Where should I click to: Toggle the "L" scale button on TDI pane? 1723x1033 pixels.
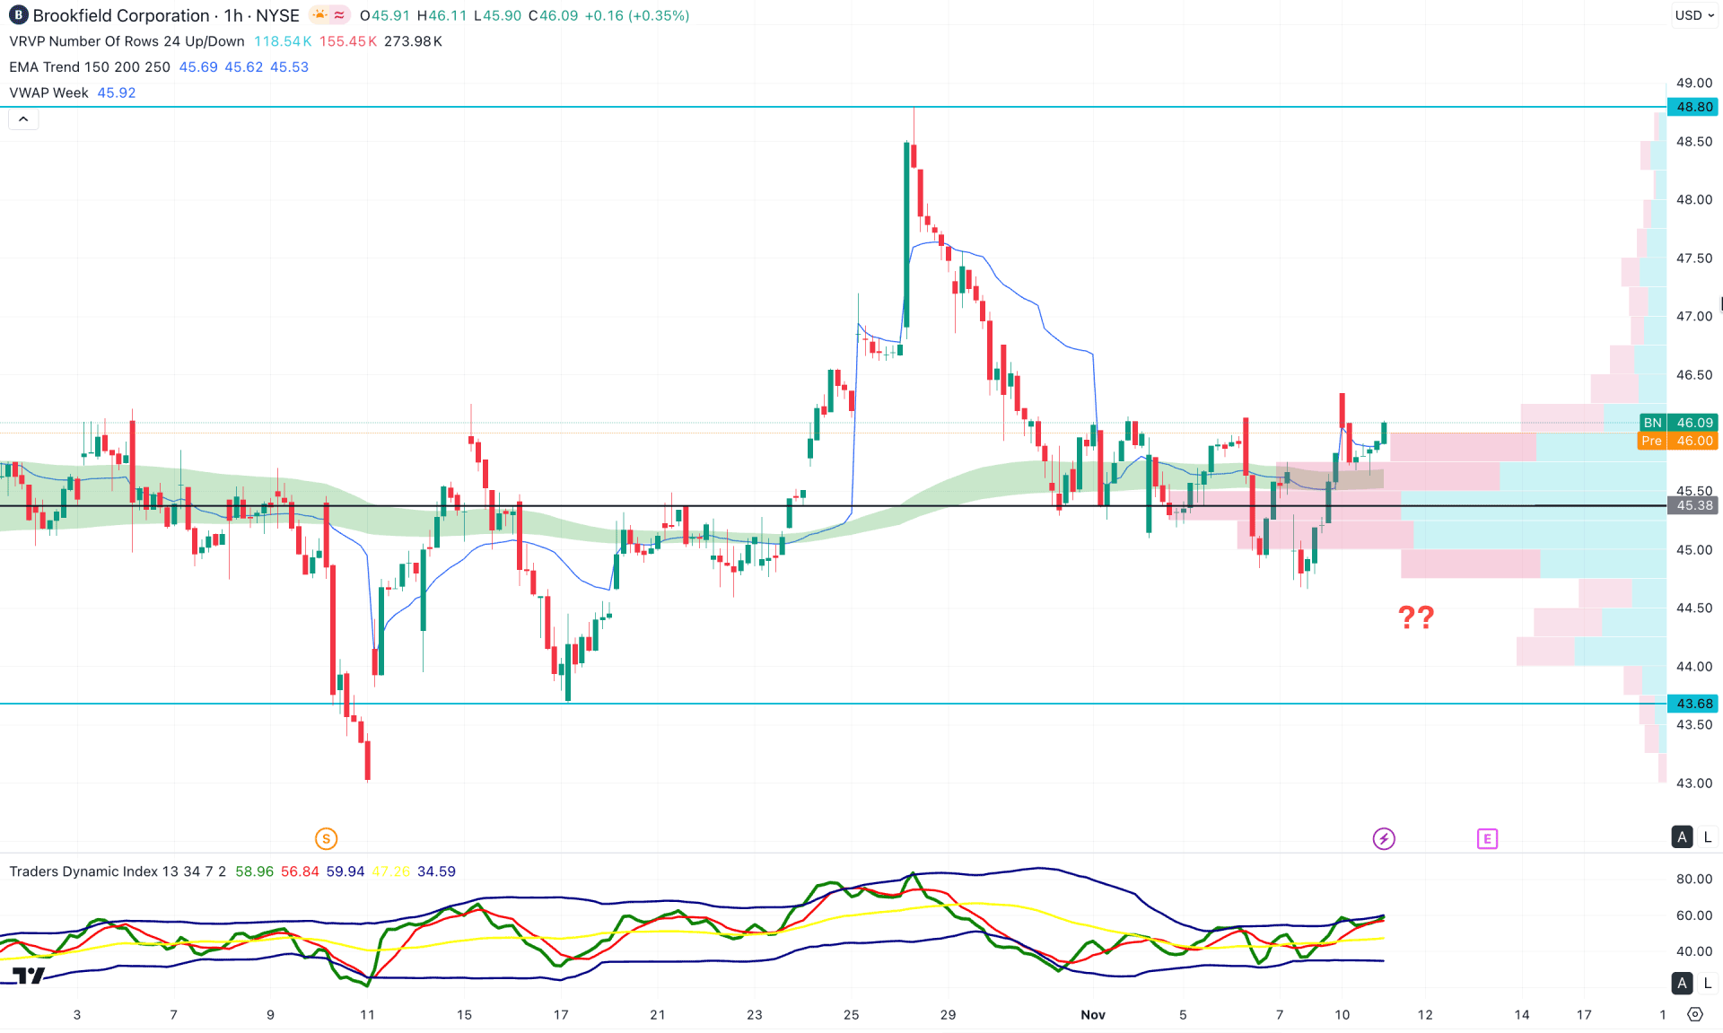click(x=1707, y=983)
